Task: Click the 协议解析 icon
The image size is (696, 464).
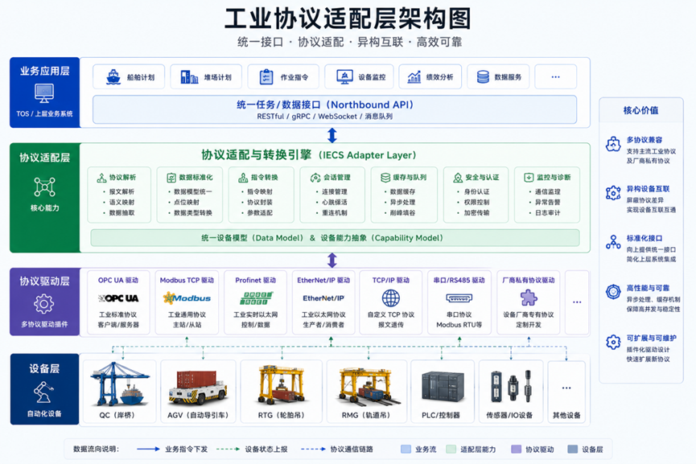Action: click(x=101, y=178)
